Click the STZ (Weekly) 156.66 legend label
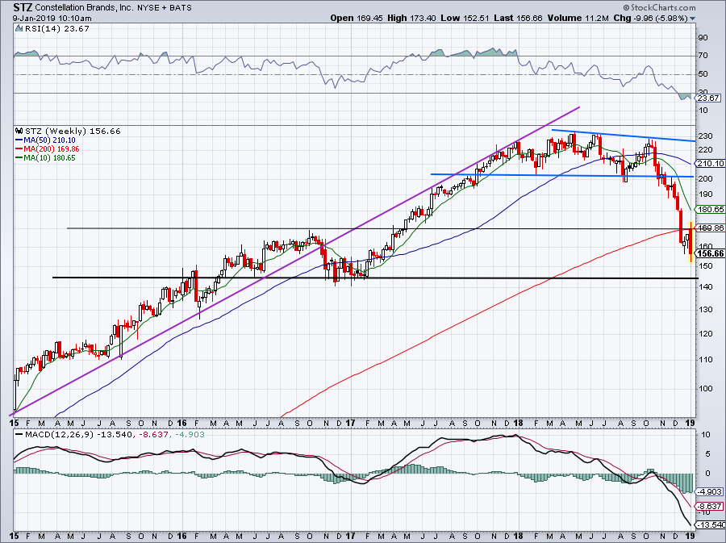Viewport: 726px width, 543px height. [x=73, y=131]
